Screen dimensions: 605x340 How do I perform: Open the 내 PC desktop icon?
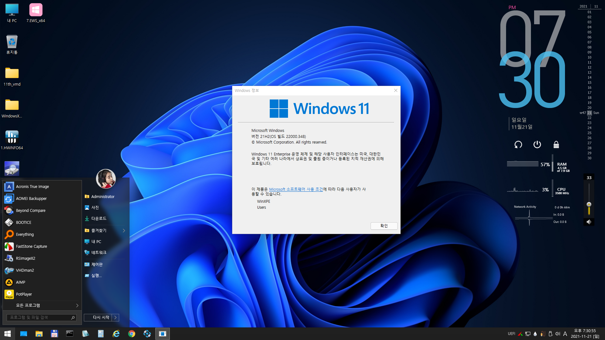pos(12,13)
